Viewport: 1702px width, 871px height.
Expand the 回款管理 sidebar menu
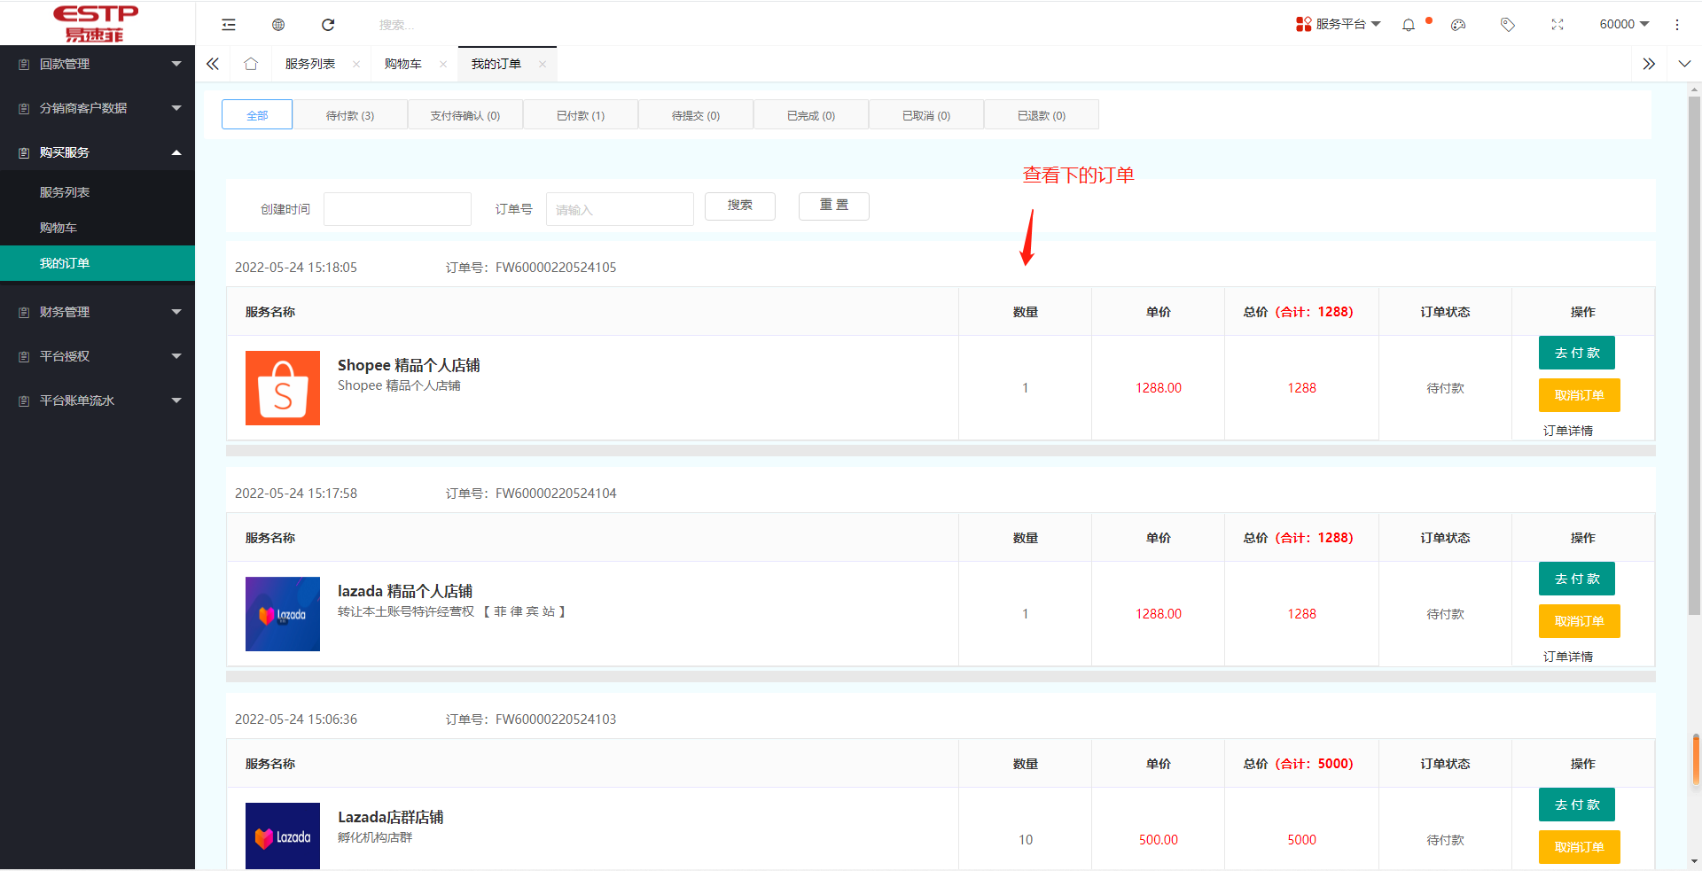click(x=98, y=64)
